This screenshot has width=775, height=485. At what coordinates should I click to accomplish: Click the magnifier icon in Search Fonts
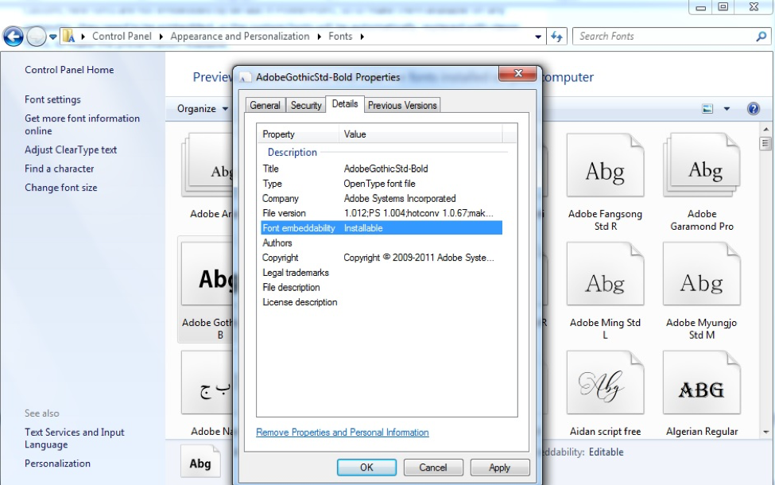click(x=761, y=36)
